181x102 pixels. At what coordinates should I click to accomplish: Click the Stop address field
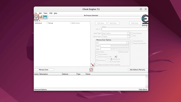click(x=115, y=49)
